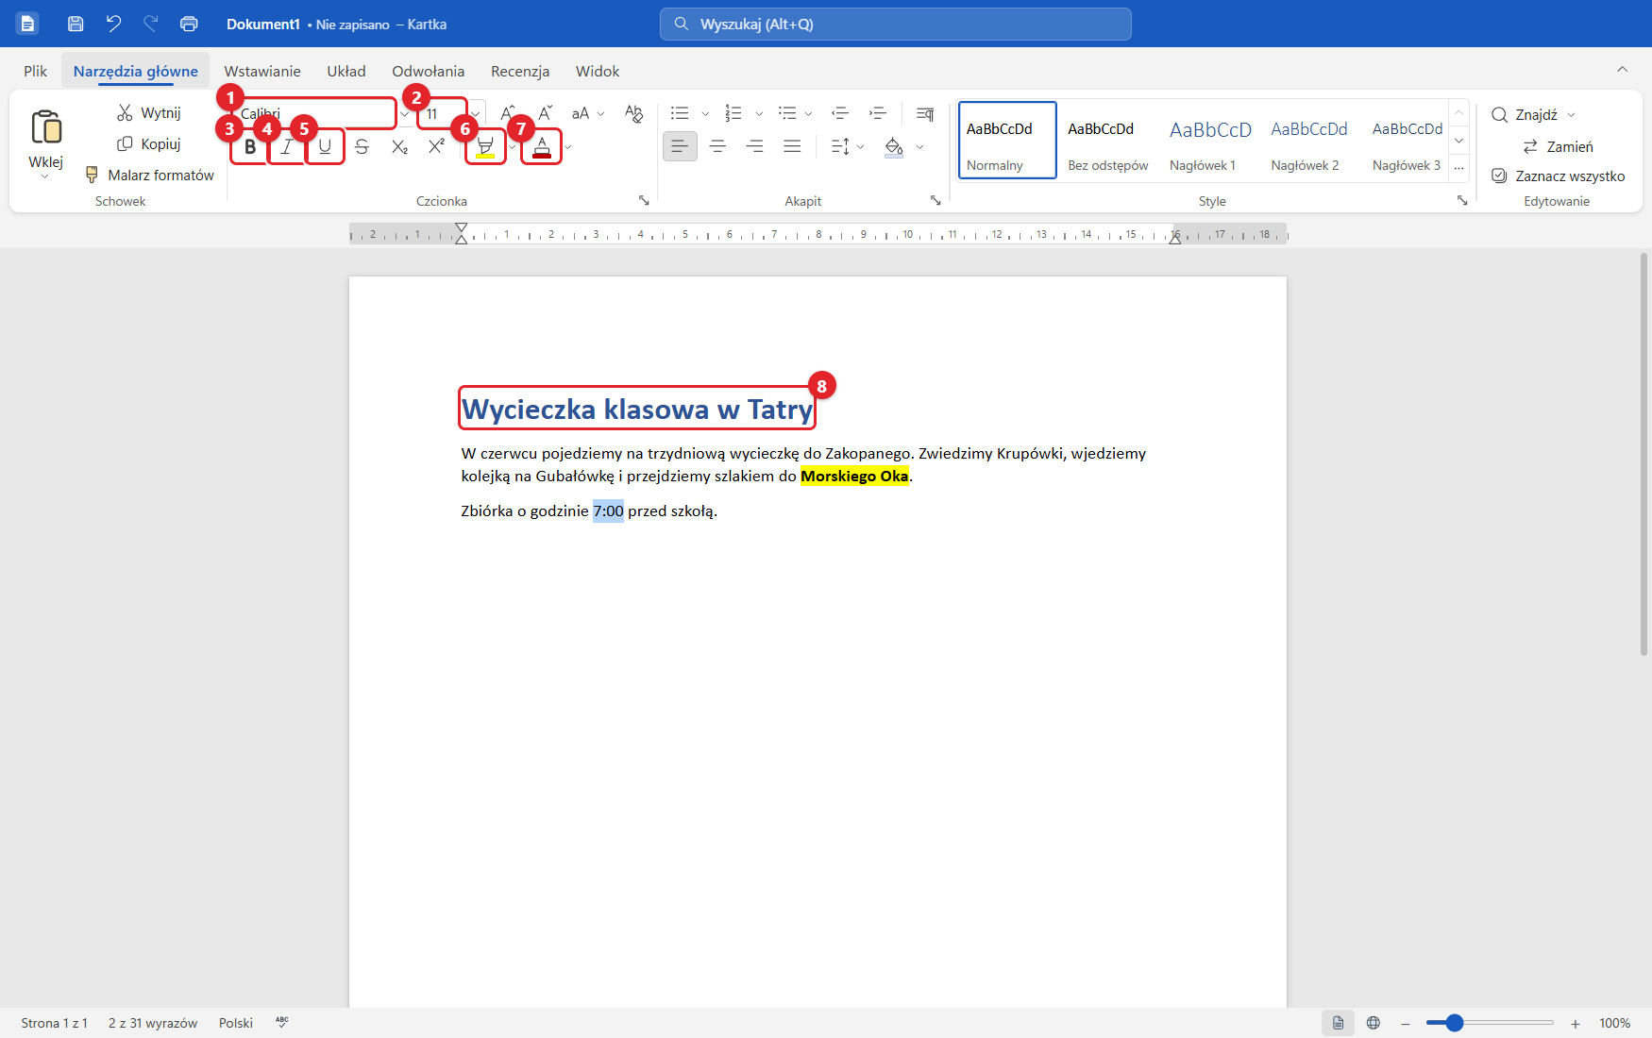The image size is (1652, 1038).
Task: Apply yellow text highlight color
Action: coord(485,146)
